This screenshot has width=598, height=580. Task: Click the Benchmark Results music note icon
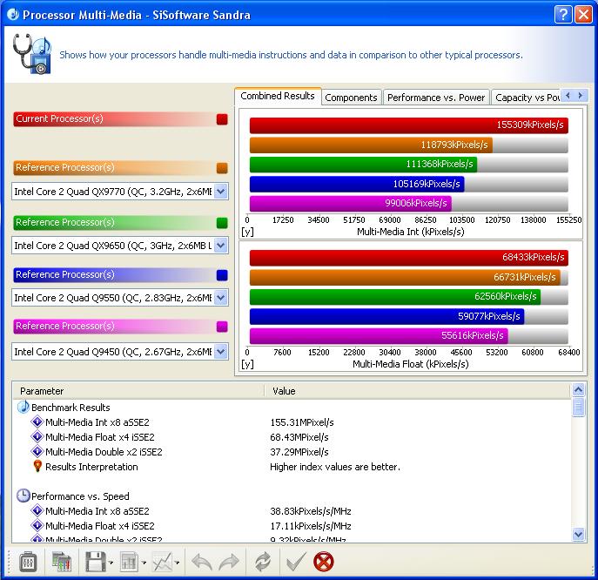tap(24, 408)
